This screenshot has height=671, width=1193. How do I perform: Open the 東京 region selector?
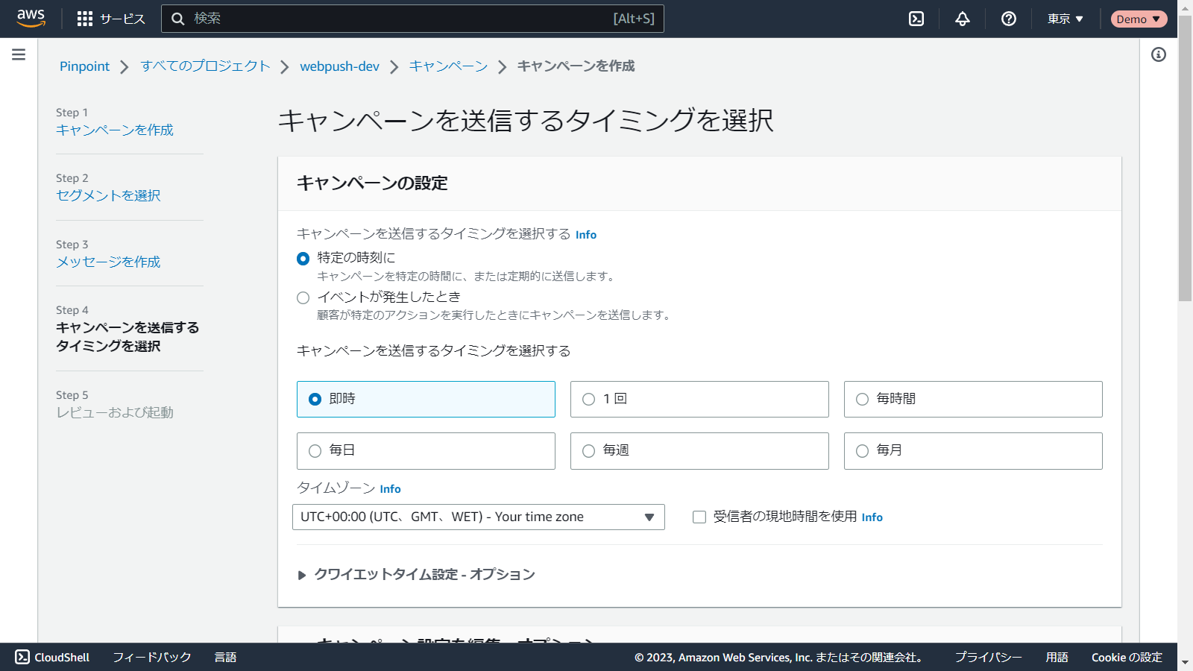1065,19
